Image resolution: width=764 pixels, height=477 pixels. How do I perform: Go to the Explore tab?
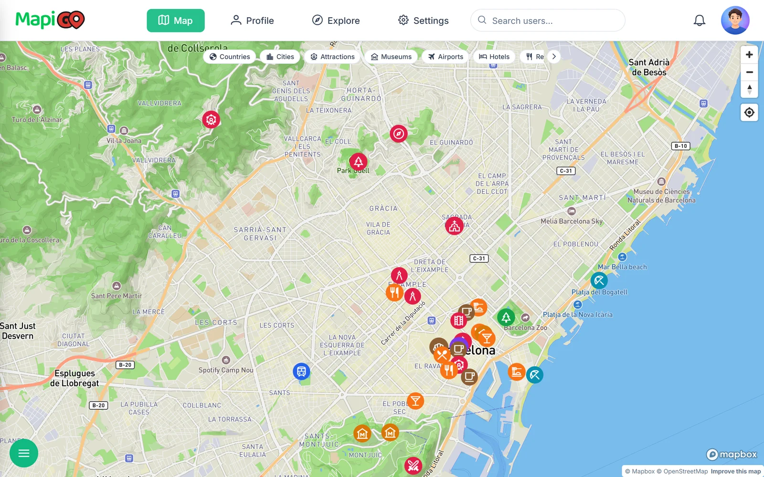pos(336,21)
